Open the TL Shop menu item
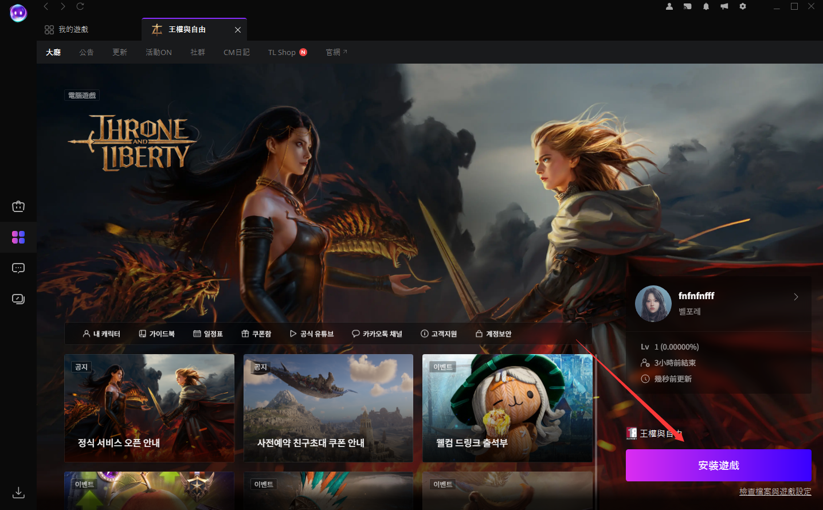The height and width of the screenshot is (510, 823). 282,52
